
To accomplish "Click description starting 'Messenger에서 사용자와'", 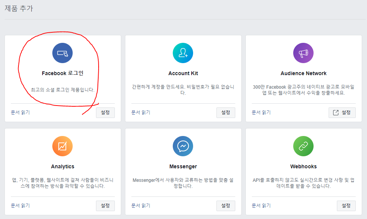I will (183, 183).
